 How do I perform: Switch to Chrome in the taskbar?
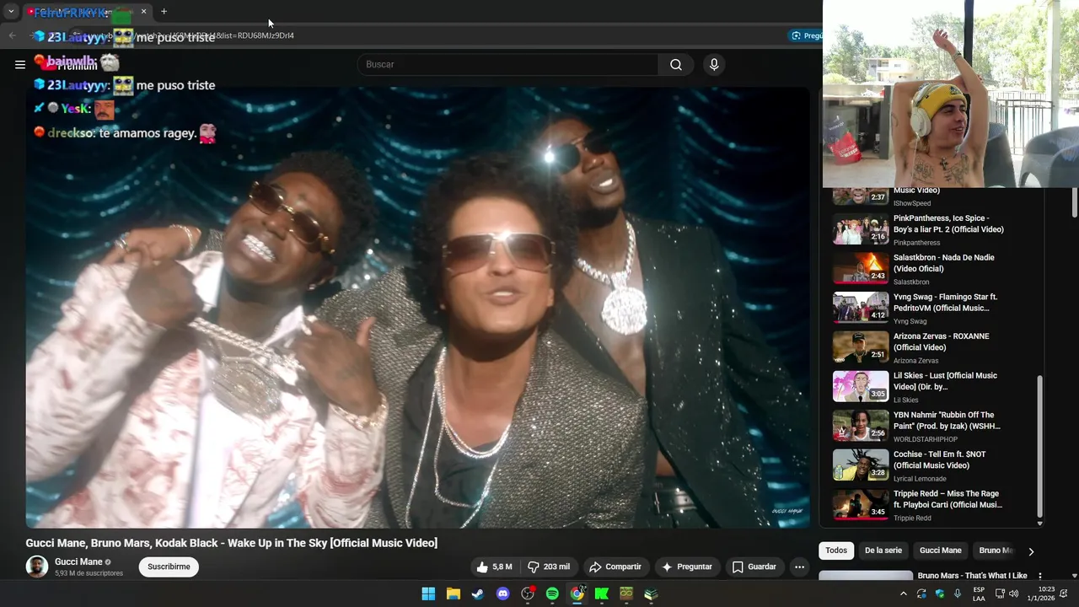pos(577,594)
